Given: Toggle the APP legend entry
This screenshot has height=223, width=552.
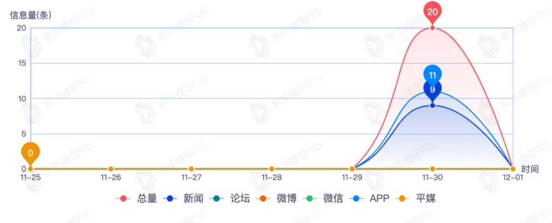Looking at the screenshot, I should 369,199.
